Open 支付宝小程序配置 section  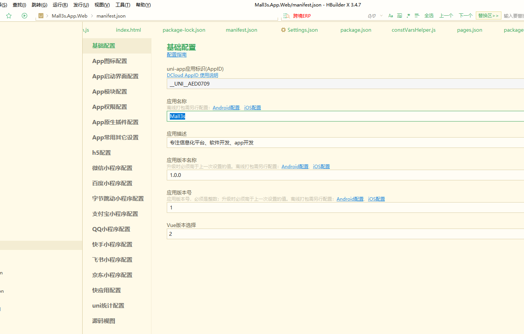tap(117, 214)
